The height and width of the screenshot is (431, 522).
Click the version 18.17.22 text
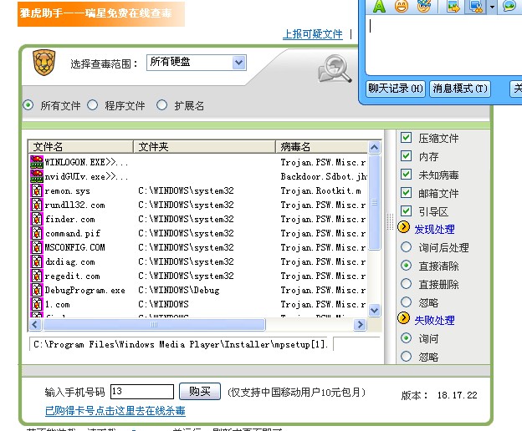coord(457,395)
